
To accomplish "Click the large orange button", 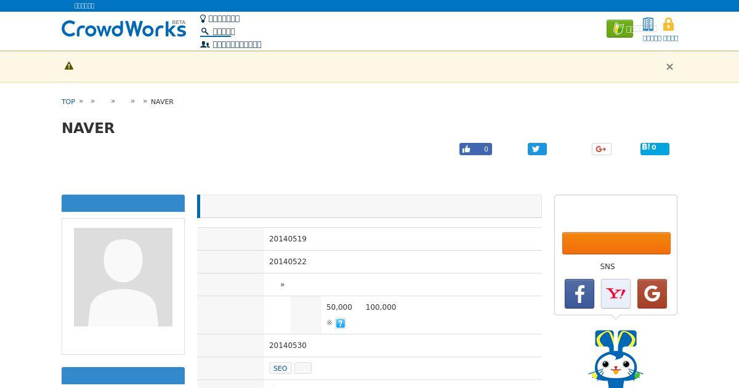I will (616, 243).
